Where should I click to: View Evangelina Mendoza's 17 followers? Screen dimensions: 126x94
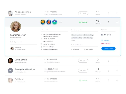click(98, 70)
